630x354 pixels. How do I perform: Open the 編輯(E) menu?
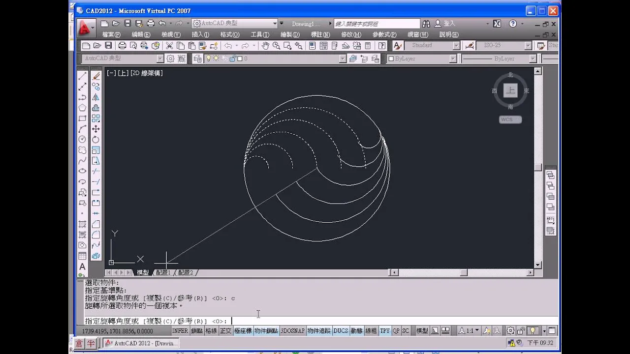coord(141,35)
